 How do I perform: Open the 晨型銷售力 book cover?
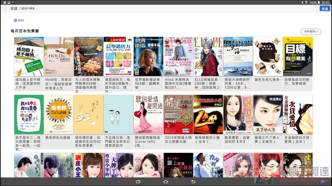pyautogui.click(x=118, y=57)
